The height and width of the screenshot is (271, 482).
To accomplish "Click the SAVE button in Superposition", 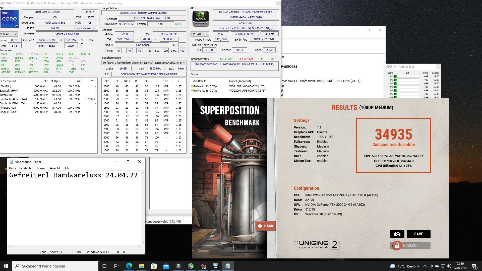I will coord(418,234).
